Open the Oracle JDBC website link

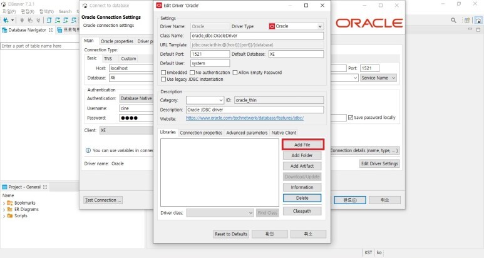pyautogui.click(x=245, y=118)
